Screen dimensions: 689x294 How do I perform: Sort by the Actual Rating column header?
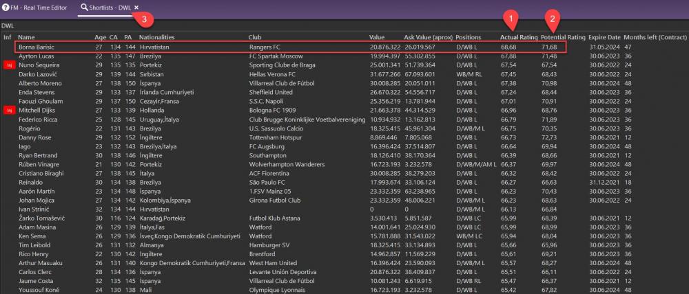tap(517, 37)
